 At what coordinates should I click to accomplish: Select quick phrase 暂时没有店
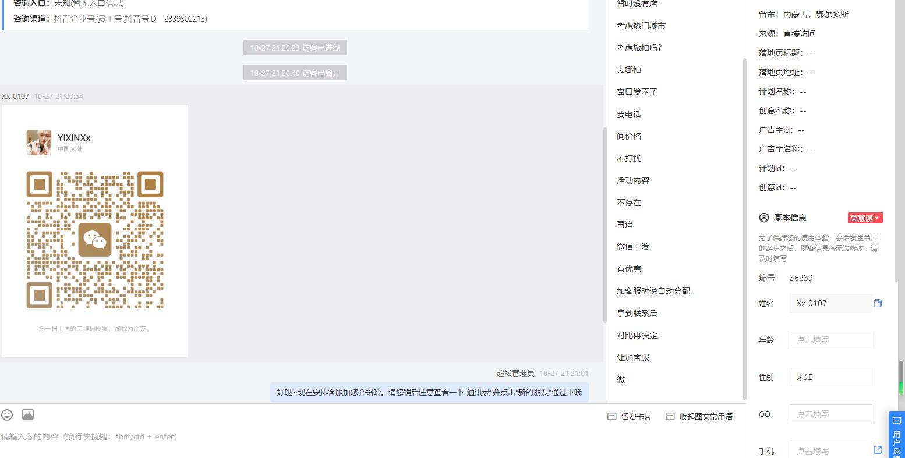(637, 4)
